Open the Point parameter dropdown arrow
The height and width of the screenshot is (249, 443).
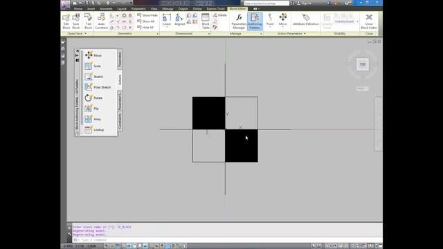coord(270,27)
